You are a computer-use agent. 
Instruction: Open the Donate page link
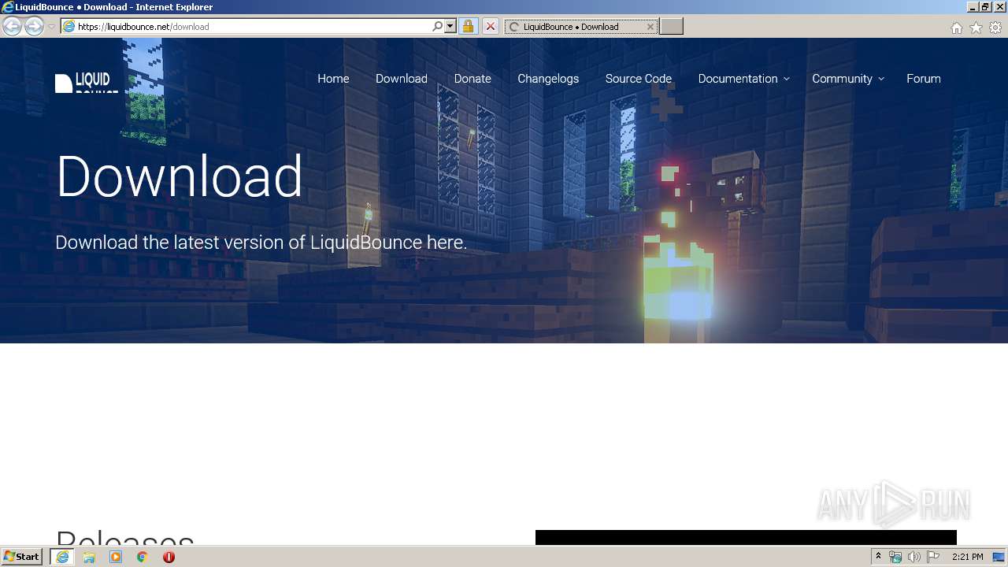pyautogui.click(x=472, y=79)
